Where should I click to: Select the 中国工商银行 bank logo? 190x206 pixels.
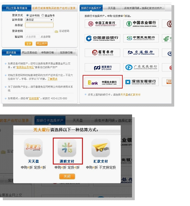click(102, 24)
